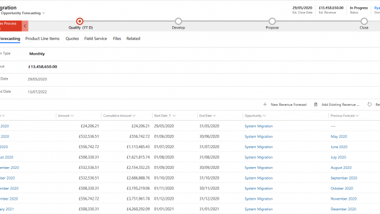The width and height of the screenshot is (380, 214).
Task: Click the 30/11/2020 end date cell
Action: coord(209,188)
